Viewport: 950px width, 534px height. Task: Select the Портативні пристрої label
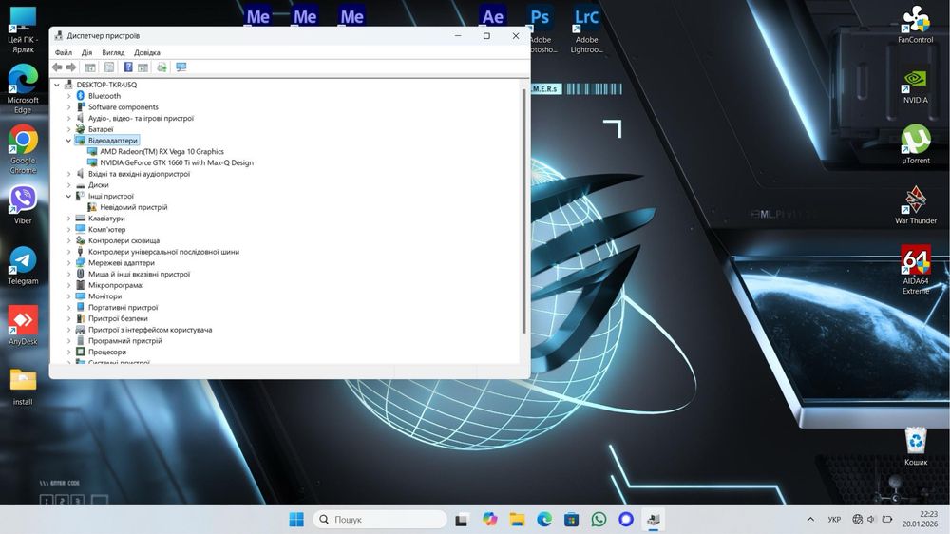point(123,307)
